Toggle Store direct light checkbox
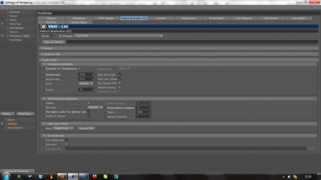321x180 pixels. [x=119, y=74]
